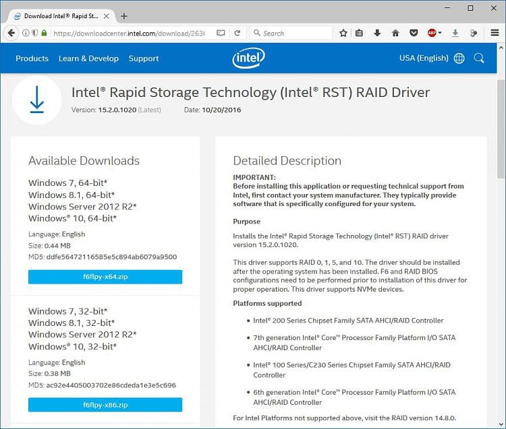506x429 pixels.
Task: Minimize the browser window
Action: click(x=447, y=8)
